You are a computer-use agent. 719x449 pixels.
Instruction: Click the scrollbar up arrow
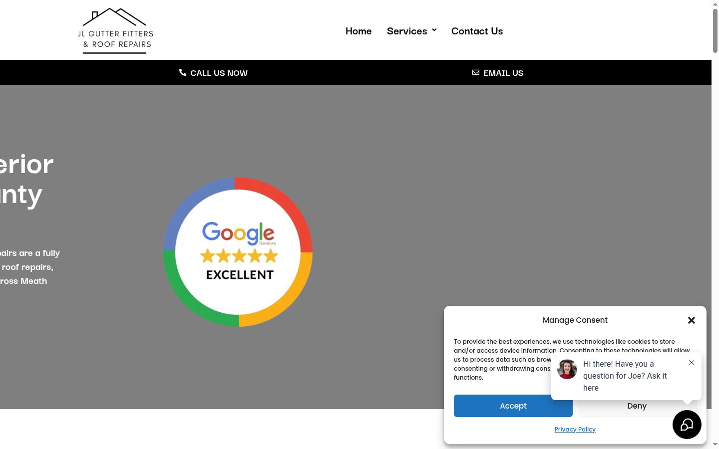click(x=715, y=3)
